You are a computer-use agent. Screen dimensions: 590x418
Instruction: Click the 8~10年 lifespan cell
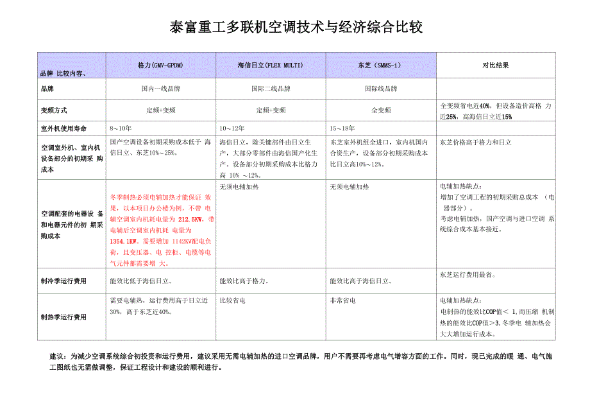click(121, 129)
